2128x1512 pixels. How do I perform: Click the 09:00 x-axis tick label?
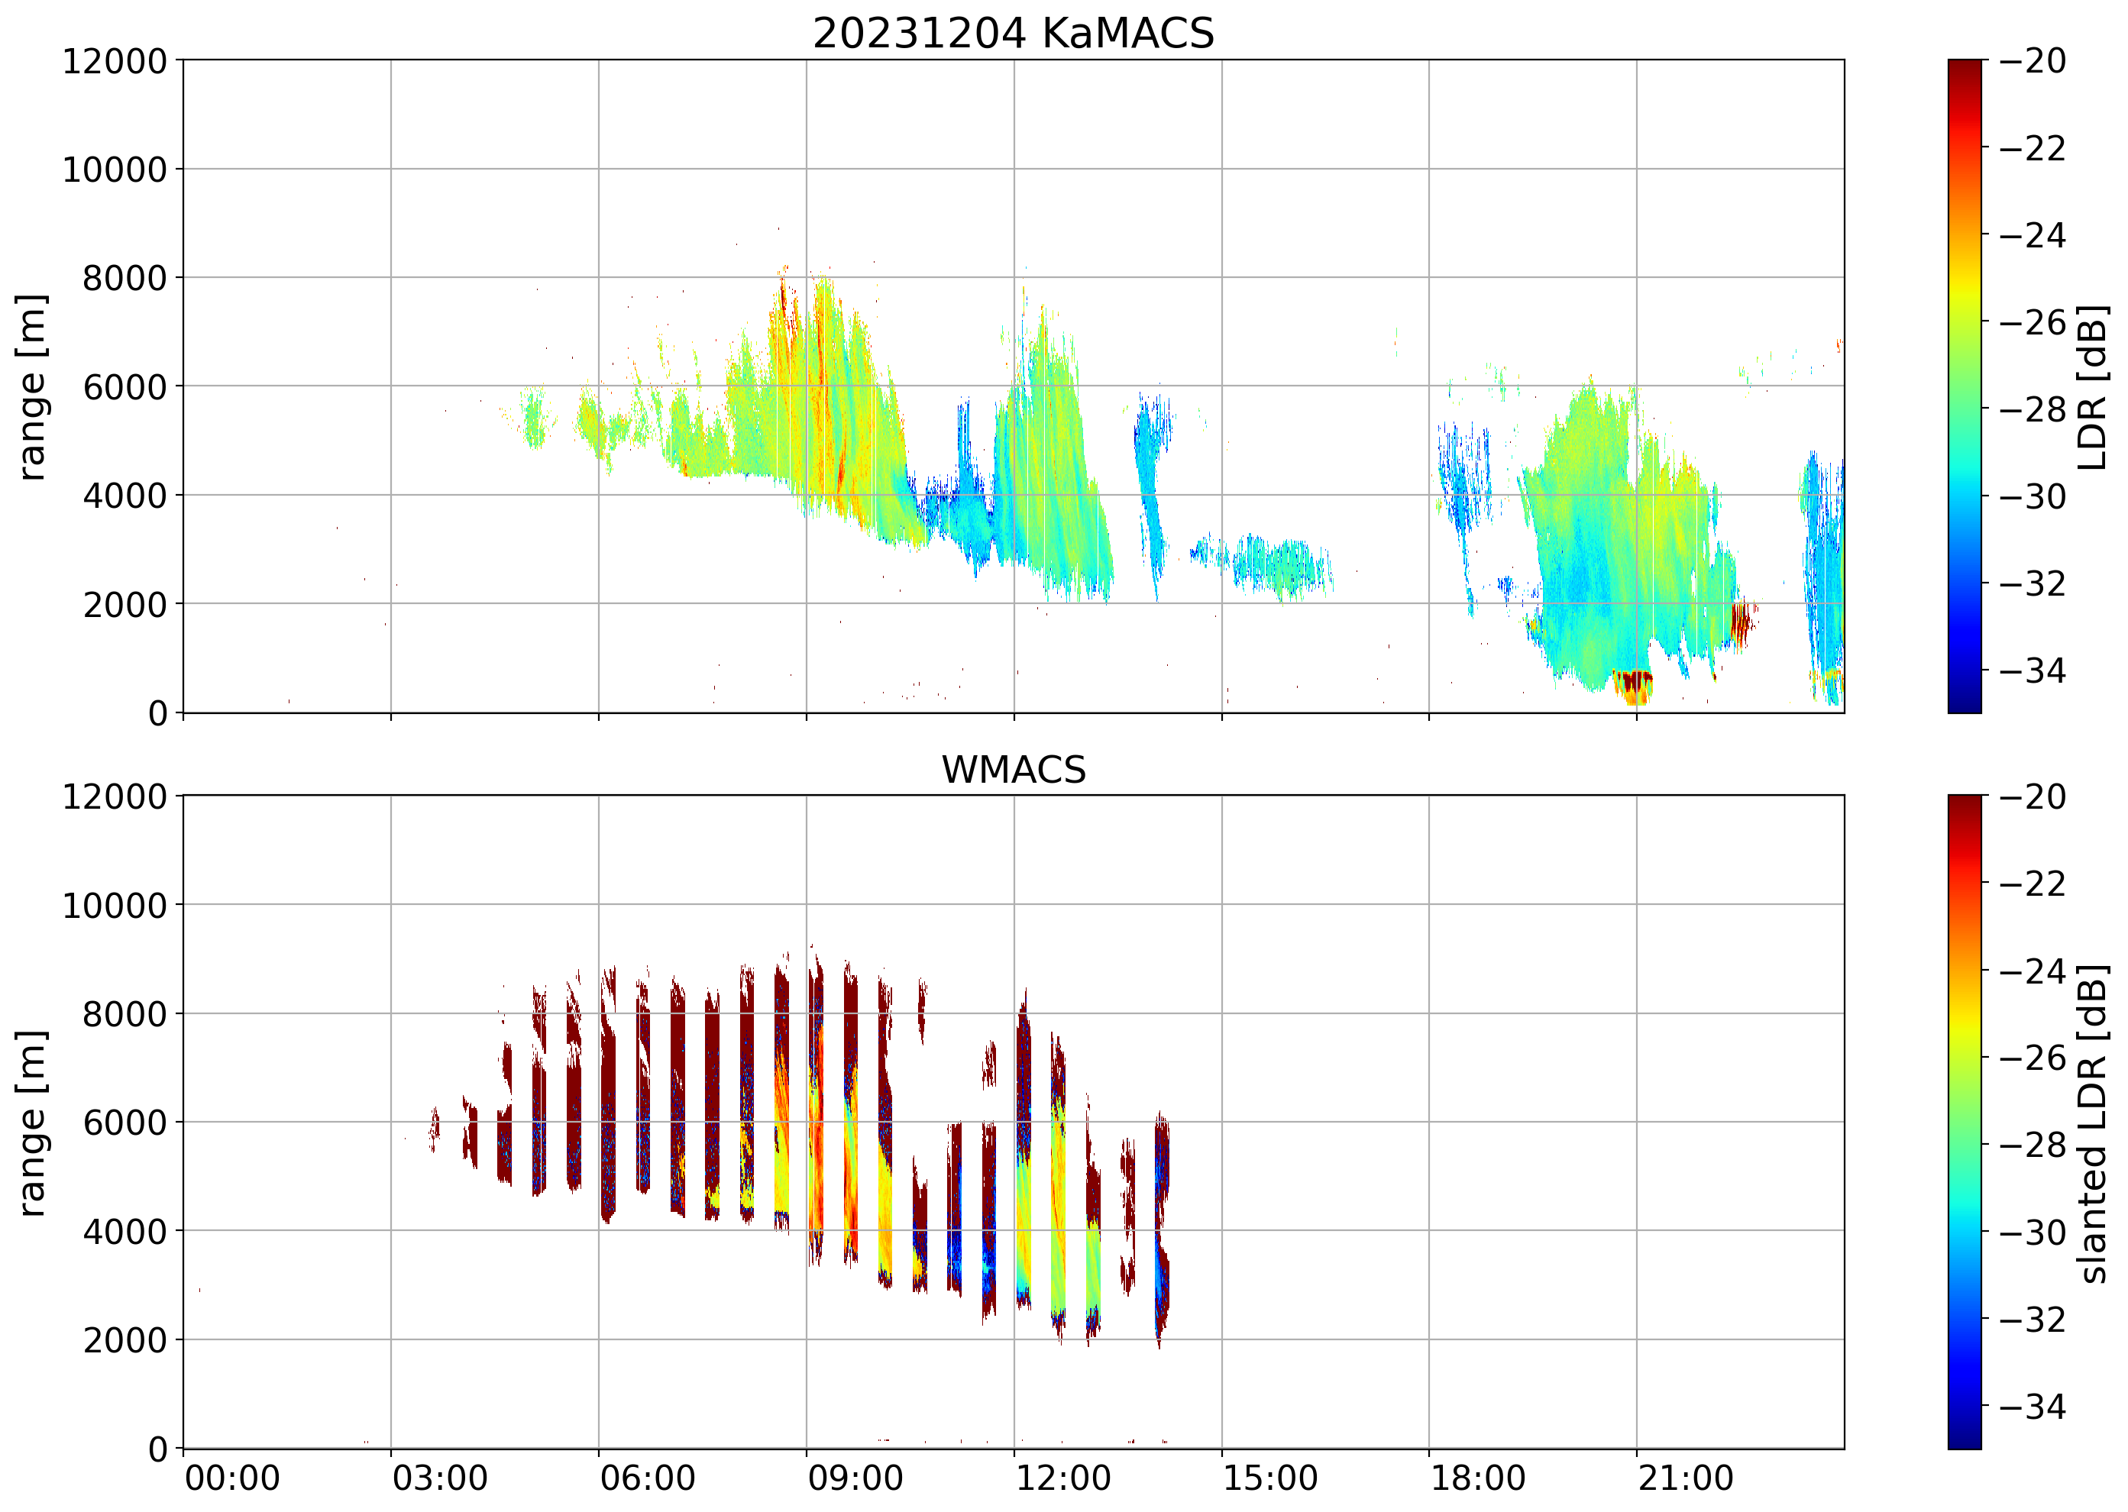pyautogui.click(x=854, y=1478)
